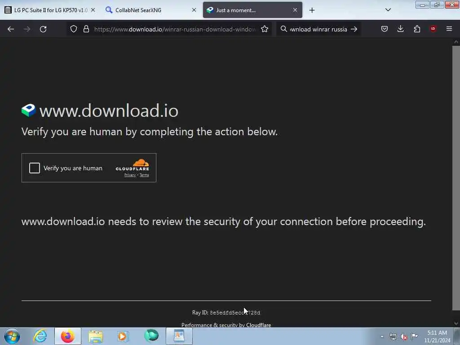Close the CollabNet SearXNG tab

pos(194,10)
